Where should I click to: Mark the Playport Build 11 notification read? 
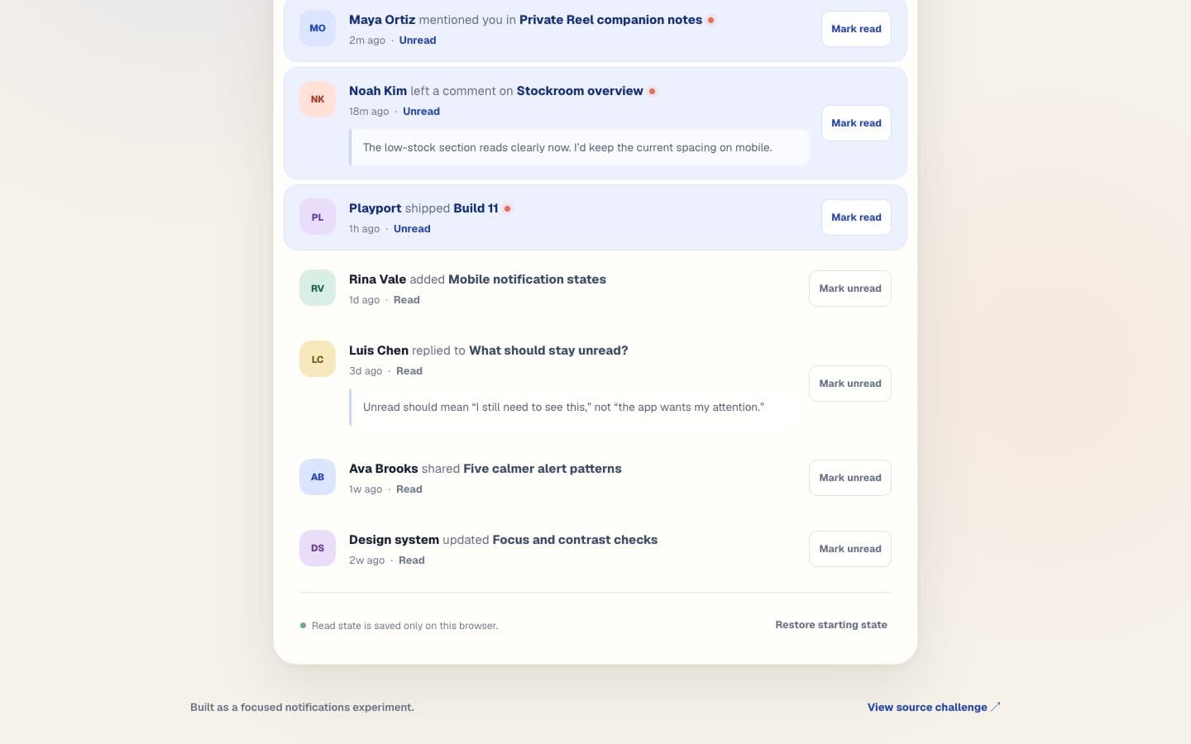[x=856, y=217]
